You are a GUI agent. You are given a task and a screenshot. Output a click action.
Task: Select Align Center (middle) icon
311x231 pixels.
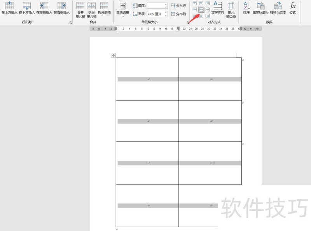201,9
